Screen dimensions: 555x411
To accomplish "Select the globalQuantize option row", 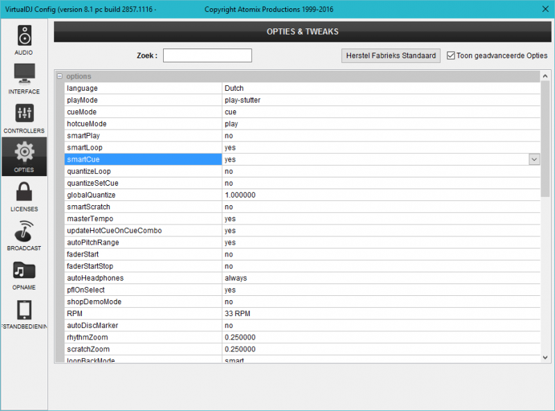I will pyautogui.click(x=302, y=195).
